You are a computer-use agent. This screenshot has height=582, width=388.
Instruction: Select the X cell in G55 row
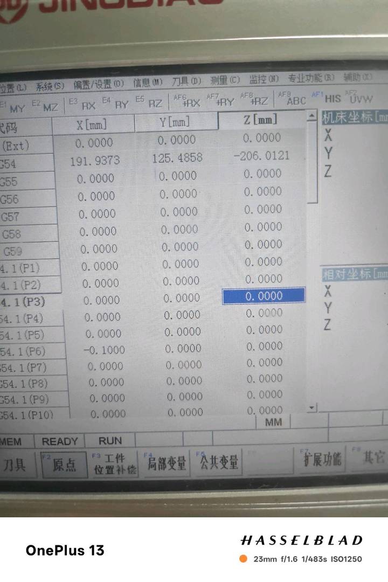pyautogui.click(x=95, y=178)
